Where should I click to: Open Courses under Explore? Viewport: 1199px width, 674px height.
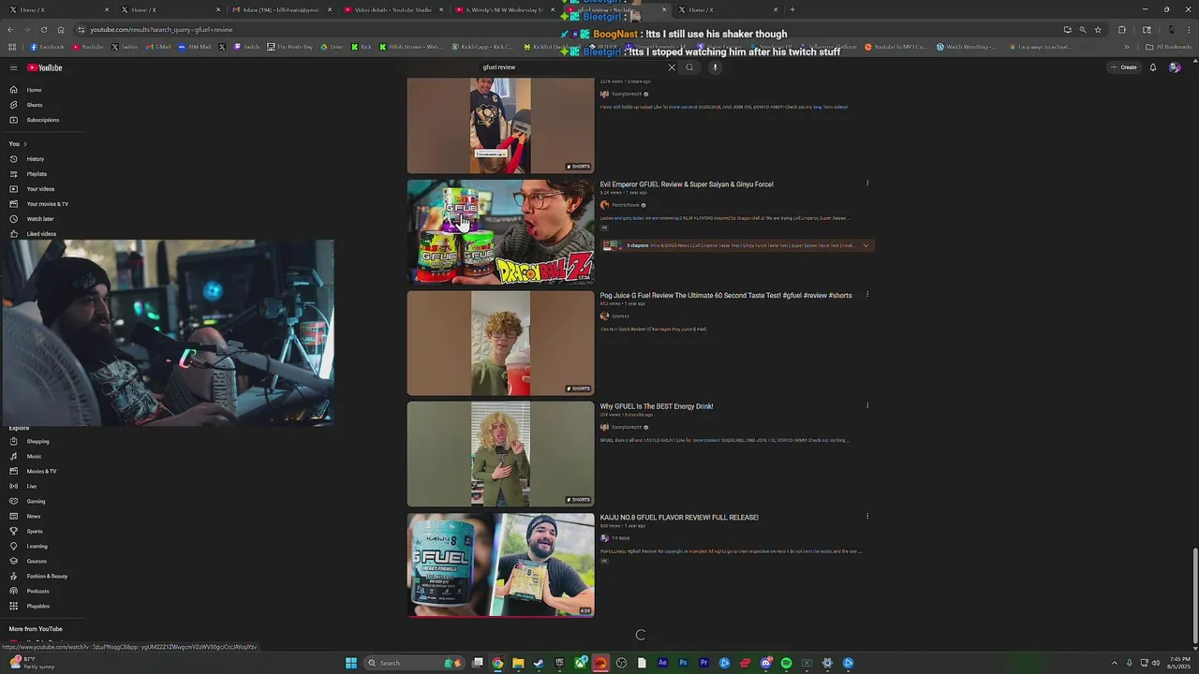(37, 561)
